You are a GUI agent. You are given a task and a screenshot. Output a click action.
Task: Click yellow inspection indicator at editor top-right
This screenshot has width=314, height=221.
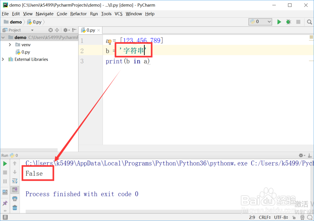tap(311, 37)
